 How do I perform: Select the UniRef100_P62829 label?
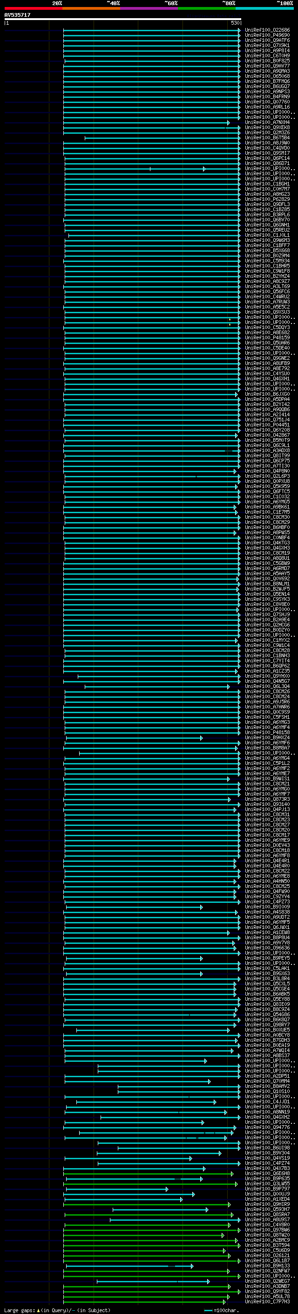(x=267, y=200)
